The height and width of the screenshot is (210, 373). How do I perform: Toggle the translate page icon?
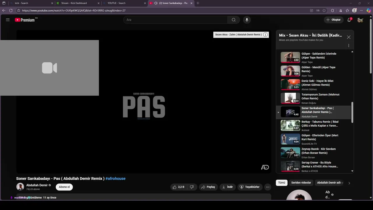[318, 10]
